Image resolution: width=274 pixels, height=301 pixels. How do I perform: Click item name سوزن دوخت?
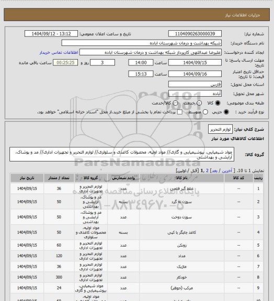tap(182, 217)
